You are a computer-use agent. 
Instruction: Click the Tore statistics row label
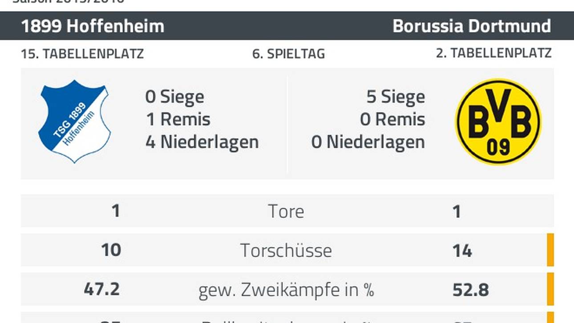286,211
